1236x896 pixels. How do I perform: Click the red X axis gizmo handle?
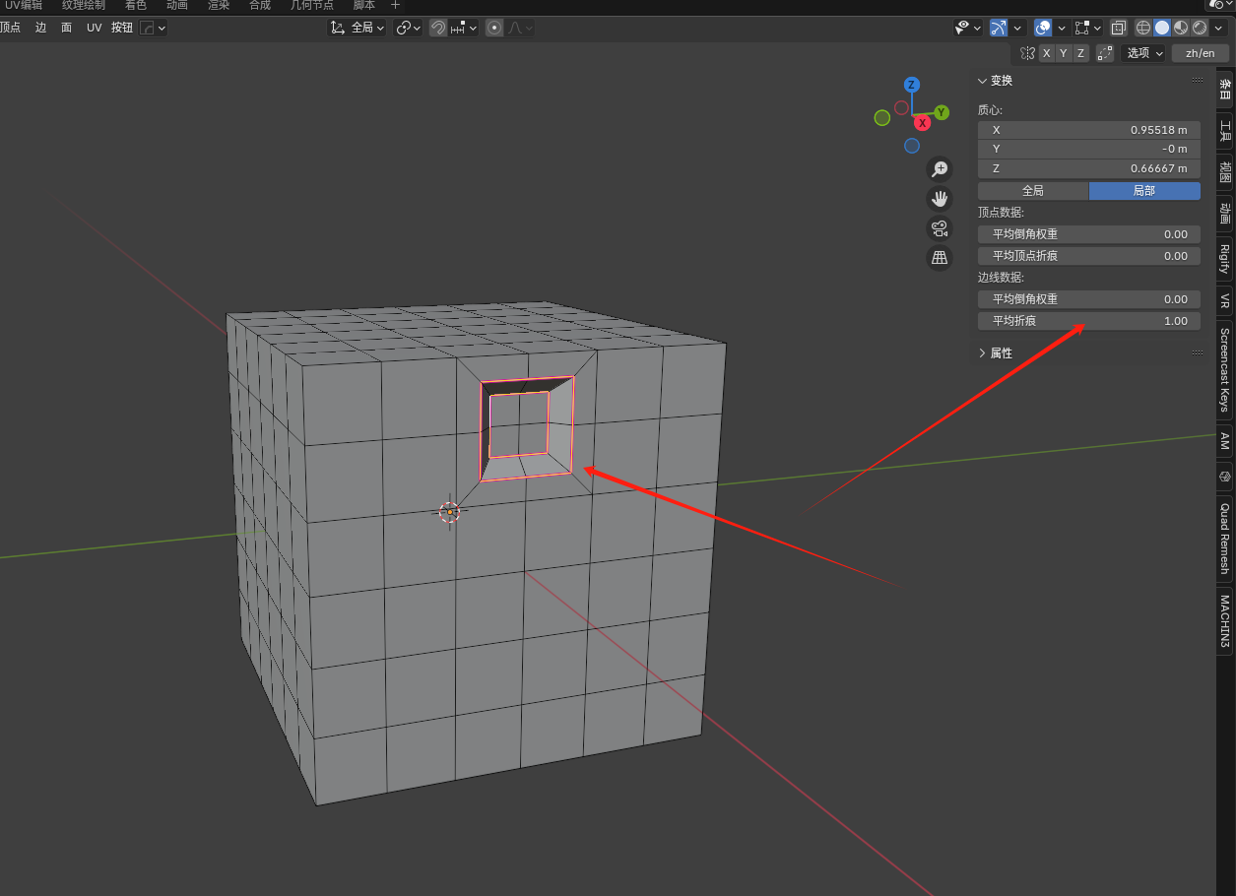pos(923,123)
